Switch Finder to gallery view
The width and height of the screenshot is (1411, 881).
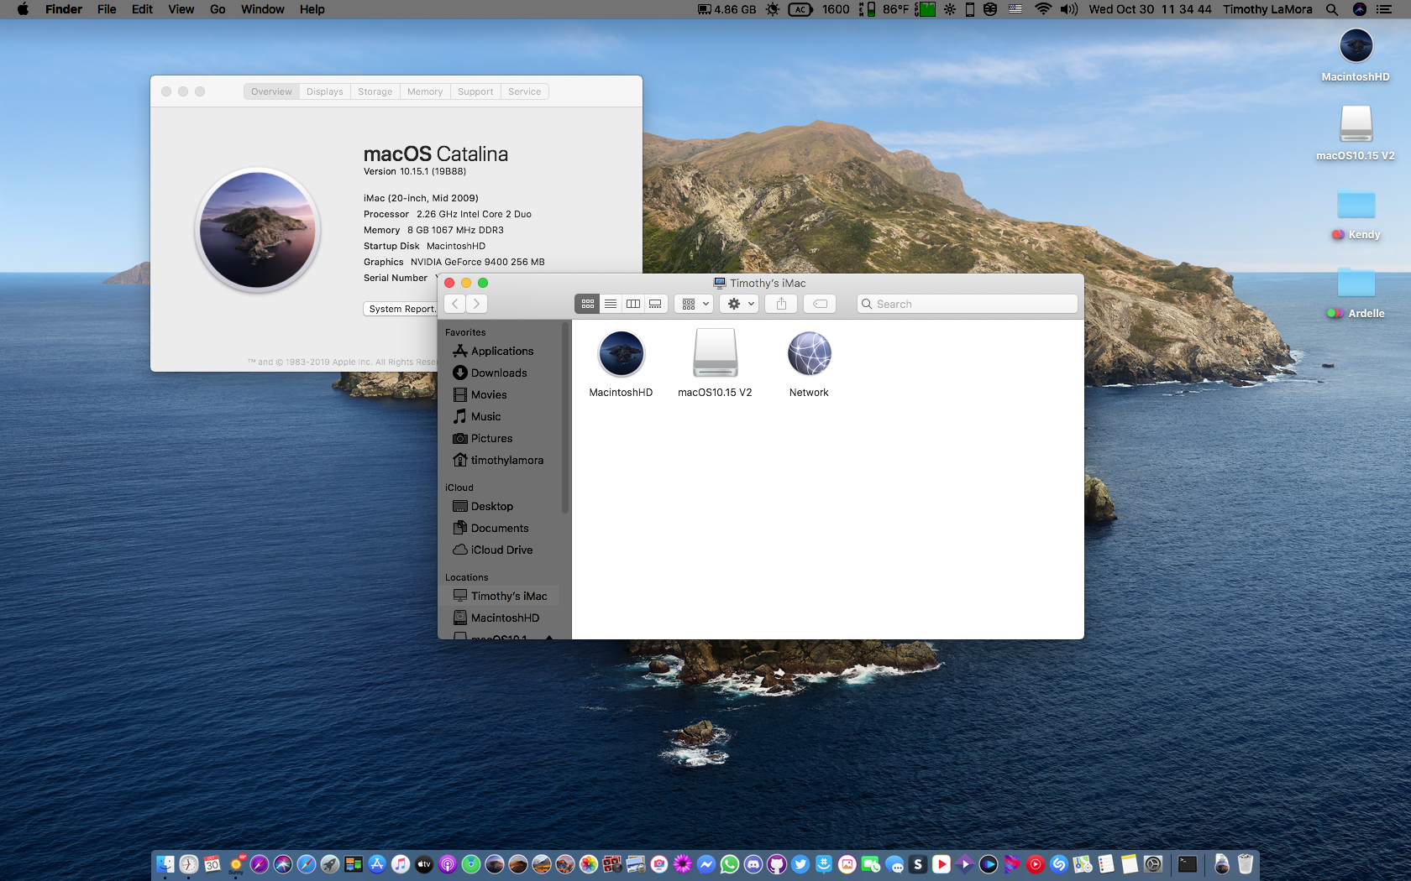(655, 304)
